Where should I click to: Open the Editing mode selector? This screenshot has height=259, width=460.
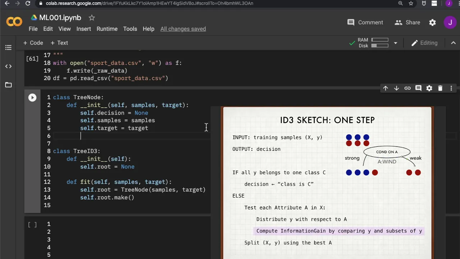pos(424,43)
